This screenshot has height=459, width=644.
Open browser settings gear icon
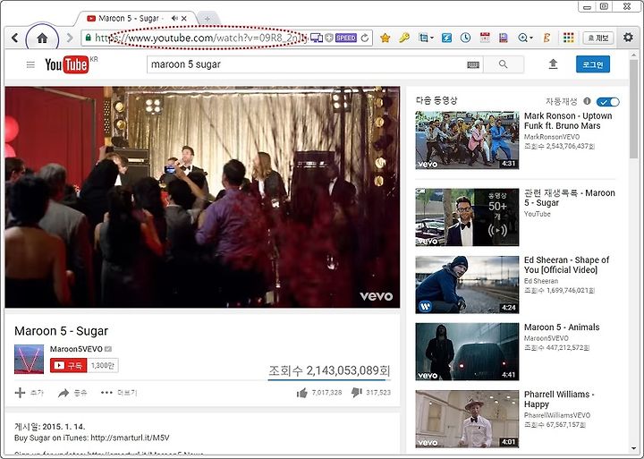tap(628, 38)
